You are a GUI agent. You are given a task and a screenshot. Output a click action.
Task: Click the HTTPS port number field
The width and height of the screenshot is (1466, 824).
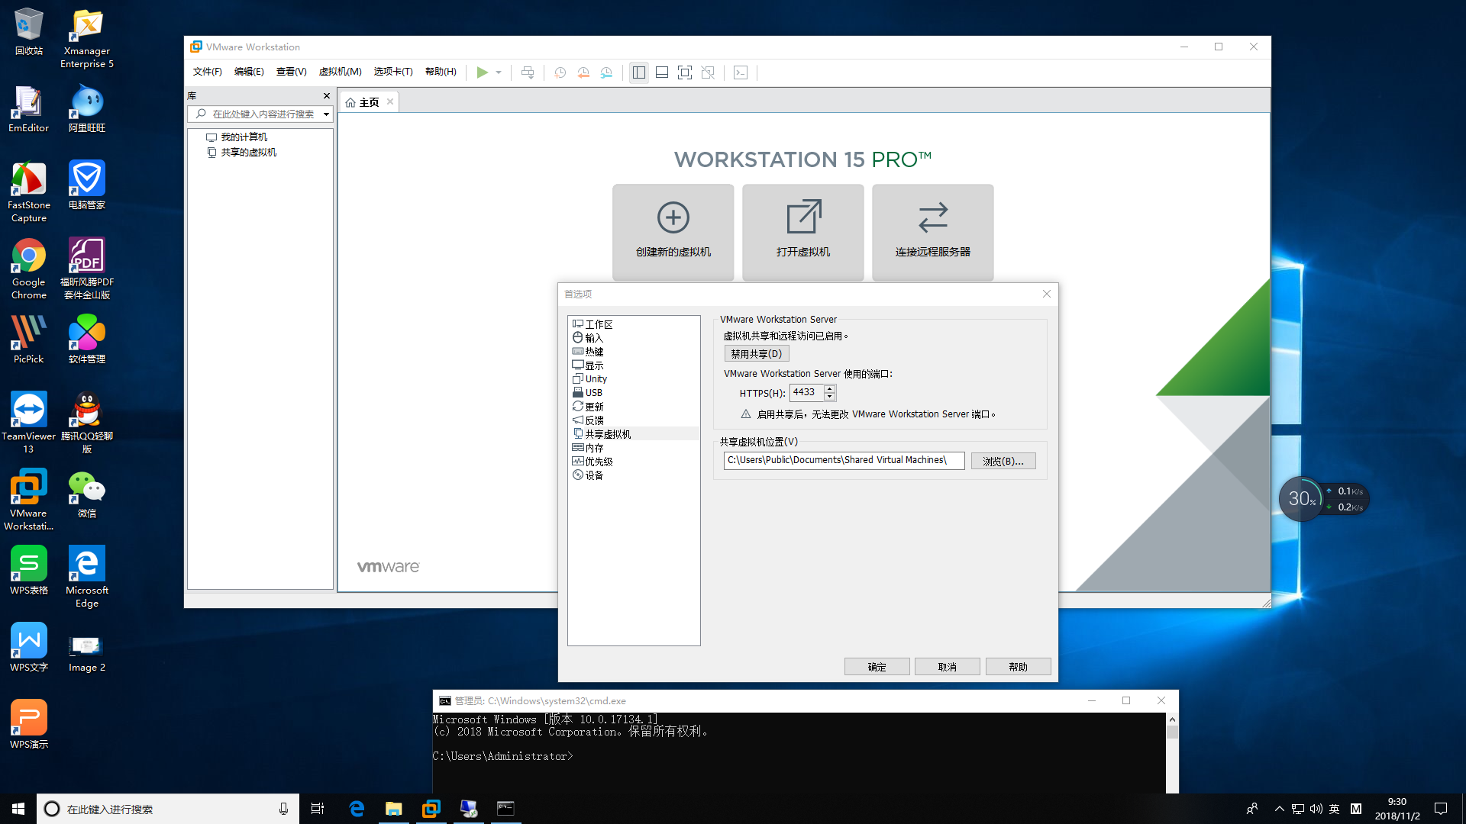click(806, 392)
